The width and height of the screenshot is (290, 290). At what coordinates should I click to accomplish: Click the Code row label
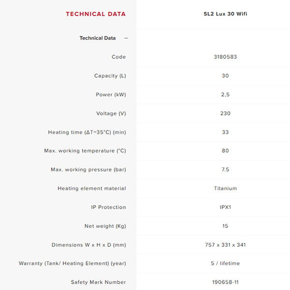click(x=118, y=57)
